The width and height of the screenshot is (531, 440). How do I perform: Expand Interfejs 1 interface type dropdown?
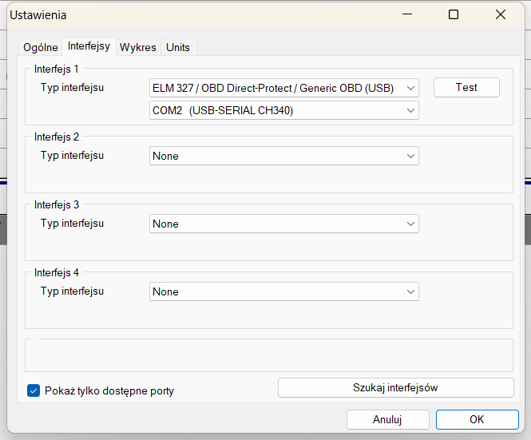click(x=283, y=88)
